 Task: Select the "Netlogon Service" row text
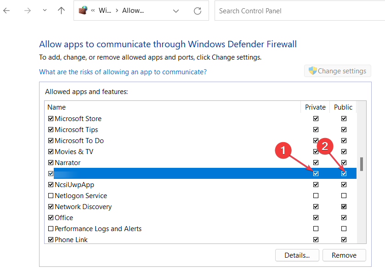(x=81, y=196)
